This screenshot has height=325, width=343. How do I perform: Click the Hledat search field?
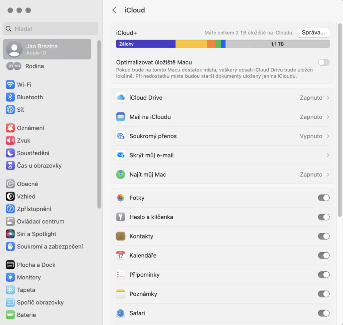[51, 29]
